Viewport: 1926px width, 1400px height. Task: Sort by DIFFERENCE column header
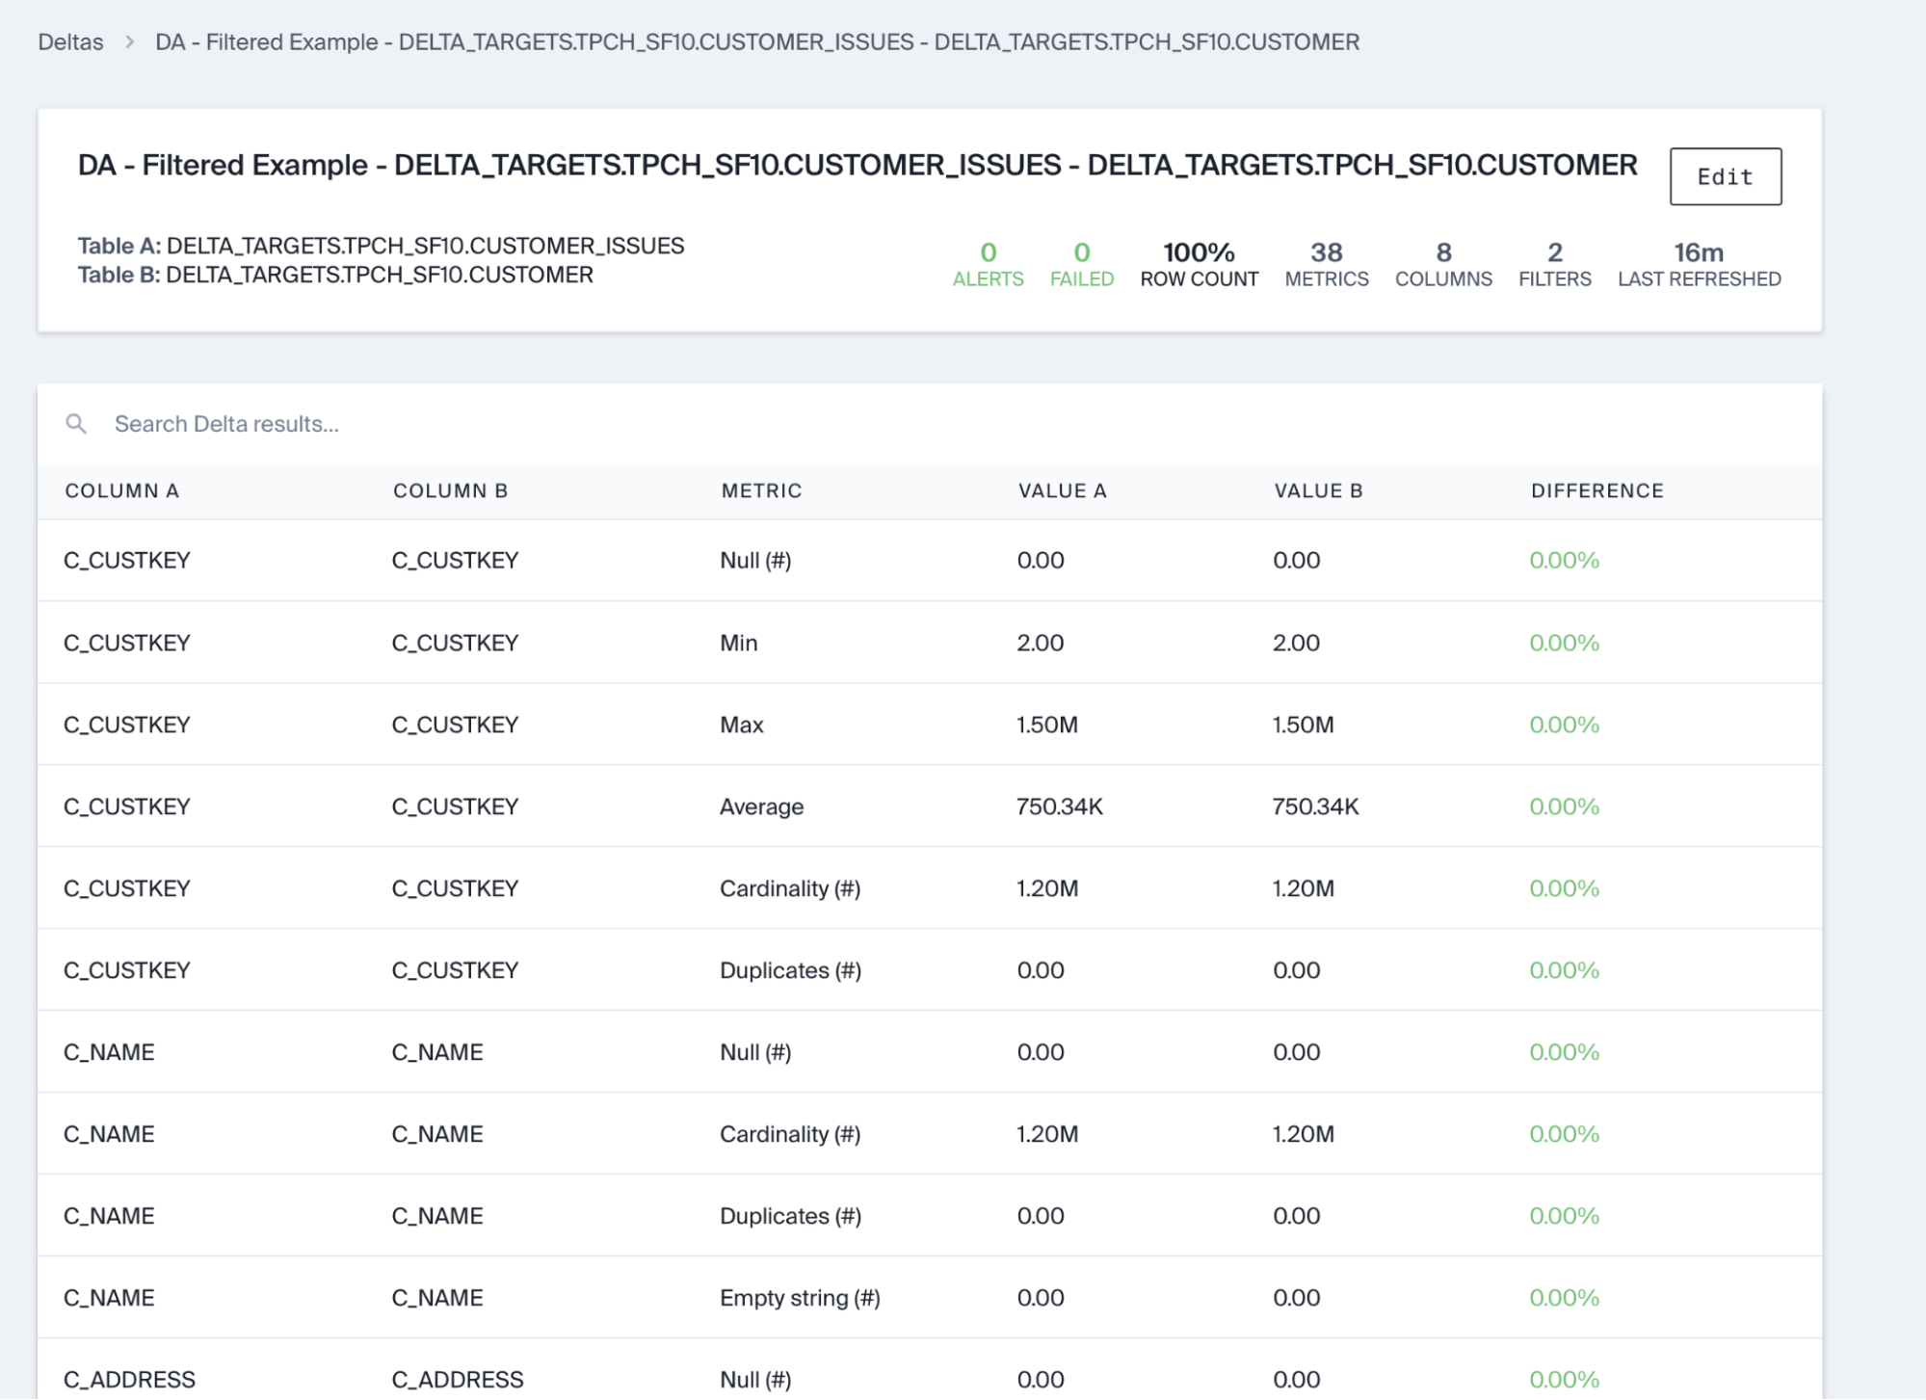1596,490
